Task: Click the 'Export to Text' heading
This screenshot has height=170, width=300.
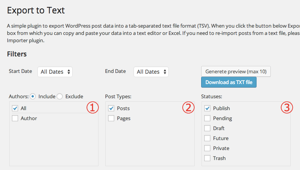Action: (x=36, y=10)
